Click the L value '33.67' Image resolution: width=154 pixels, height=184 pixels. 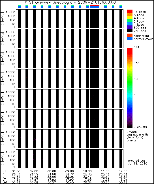click(105, 177)
